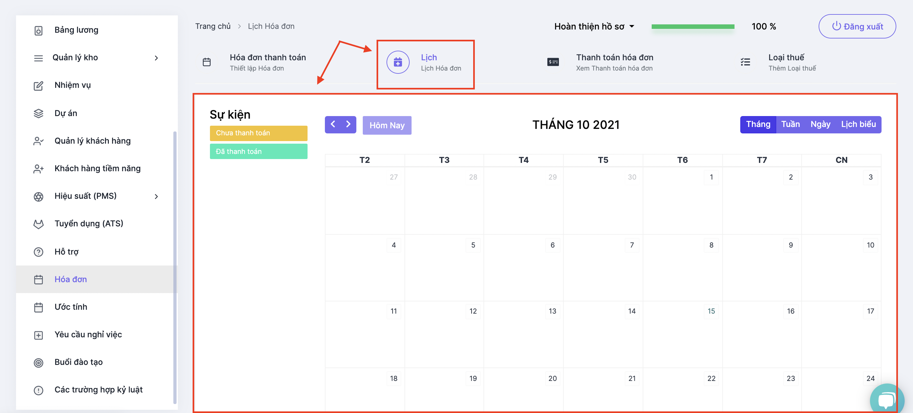Click the Ước tính calendar icon

(x=38, y=307)
